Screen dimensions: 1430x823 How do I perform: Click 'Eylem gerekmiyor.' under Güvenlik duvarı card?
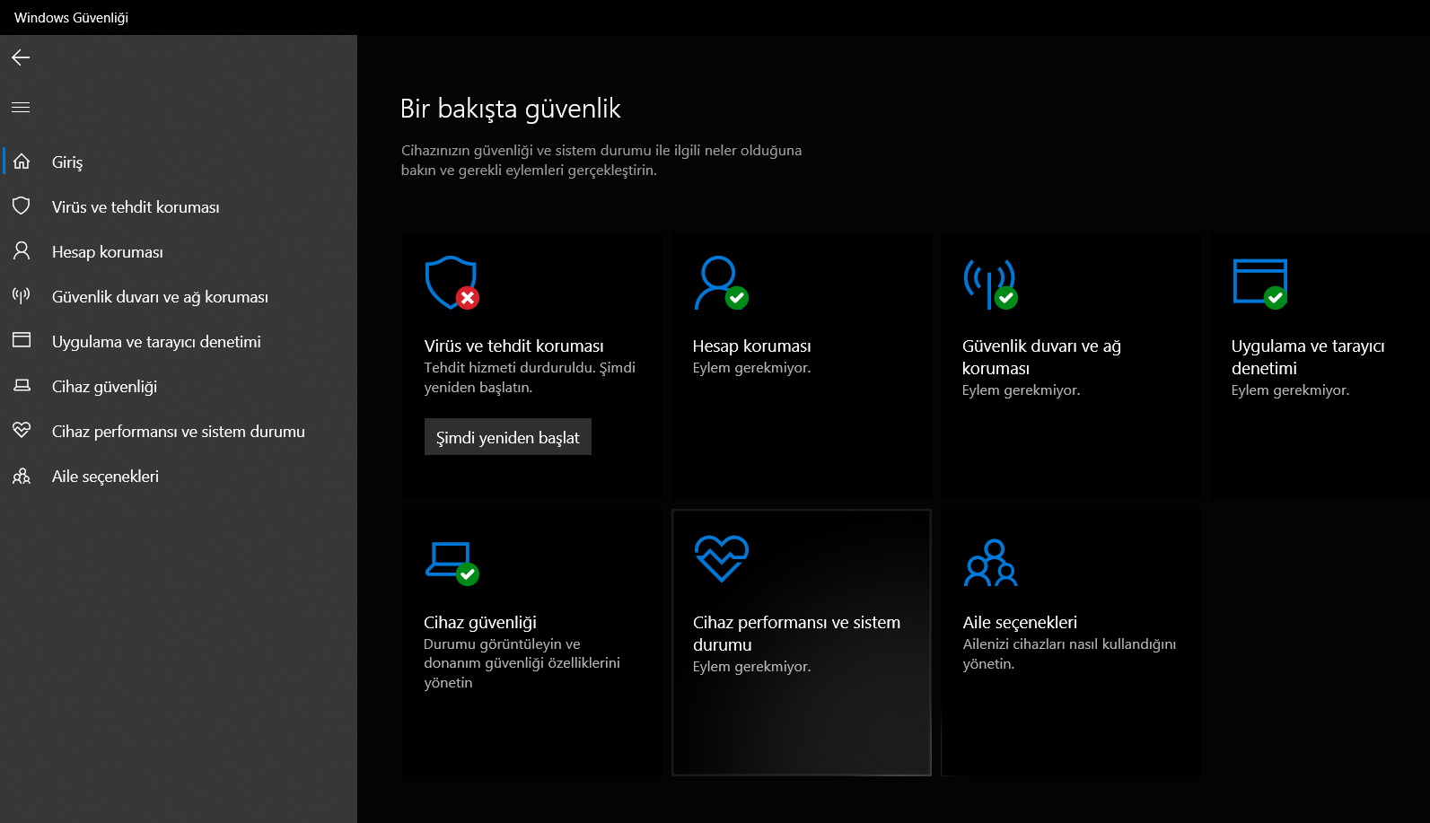pyautogui.click(x=1021, y=390)
